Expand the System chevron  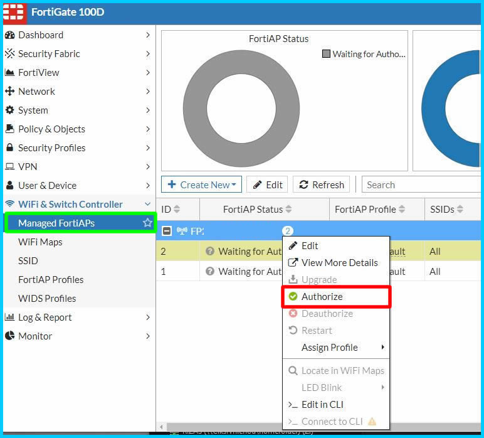click(x=148, y=110)
